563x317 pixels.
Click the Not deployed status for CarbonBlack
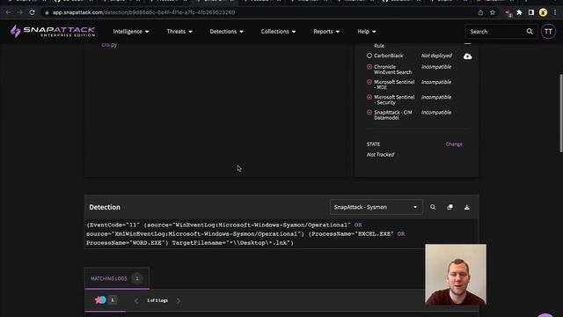(x=436, y=55)
